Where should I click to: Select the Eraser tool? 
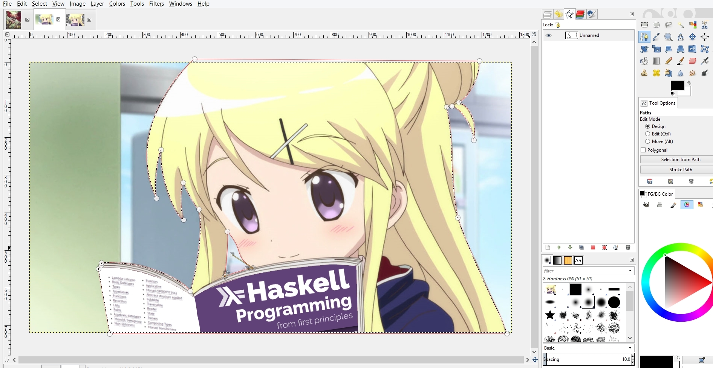[693, 61]
